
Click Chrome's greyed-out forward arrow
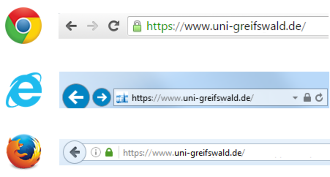point(92,26)
